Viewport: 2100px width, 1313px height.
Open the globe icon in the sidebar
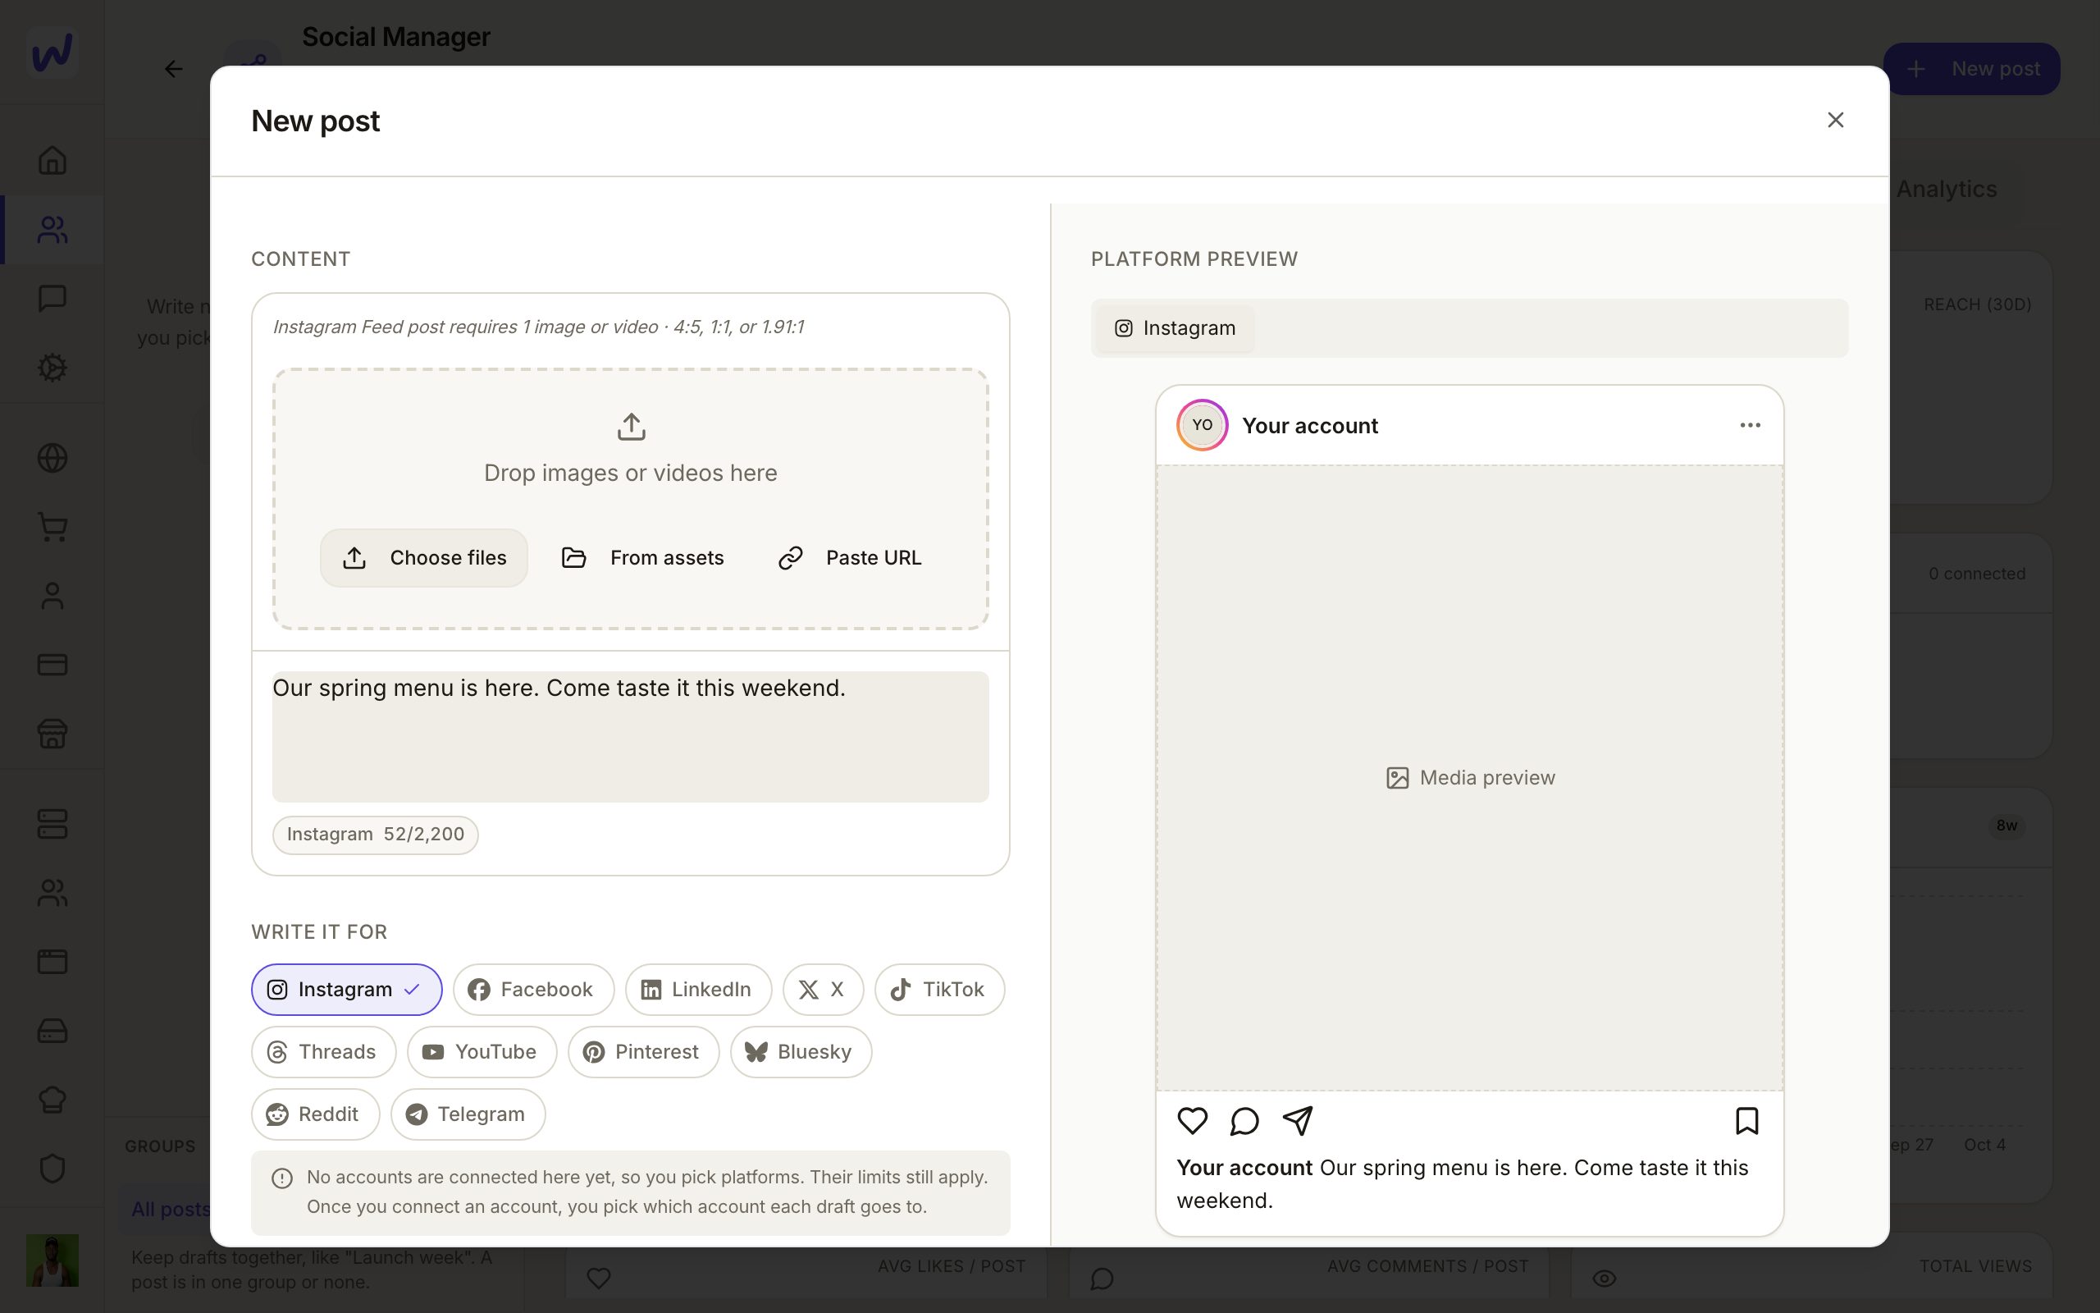click(52, 458)
